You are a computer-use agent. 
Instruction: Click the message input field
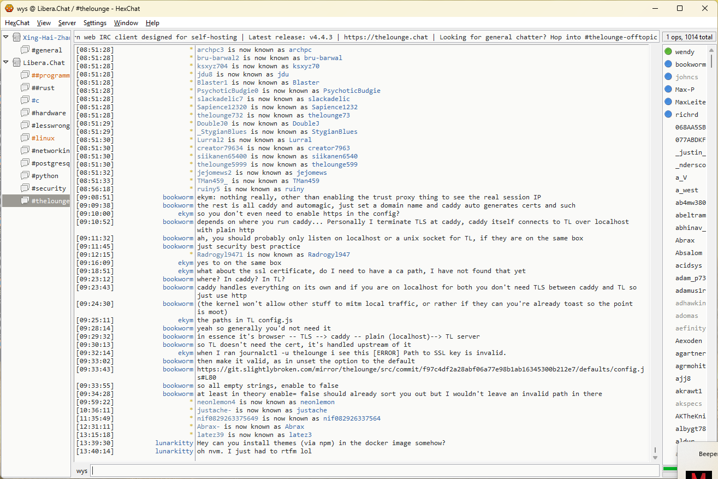point(375,470)
